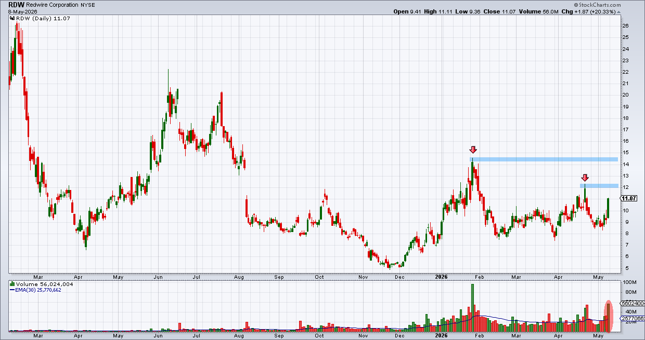Screen dimensions: 645x340
Task: Click the 2026 year label under price panel
Action: [x=441, y=277]
